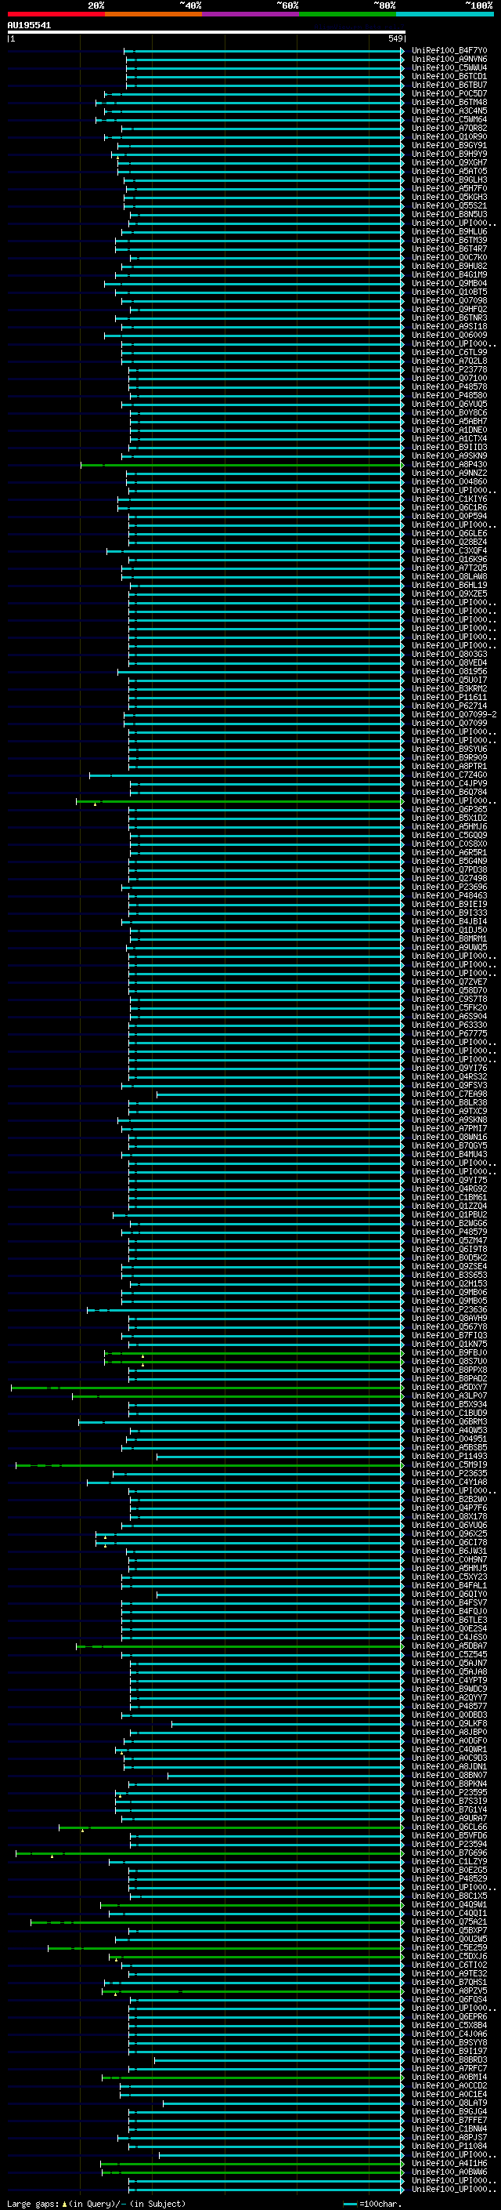Select hit label UniRef100_P23778
This screenshot has height=2210, width=501.
[449, 370]
